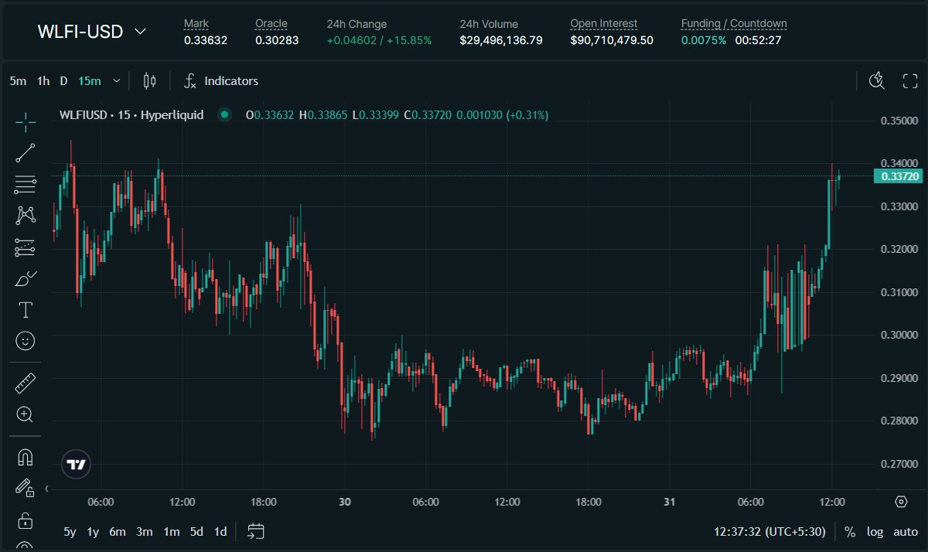
Task: Open the emoji icons tool
Action: 26,341
